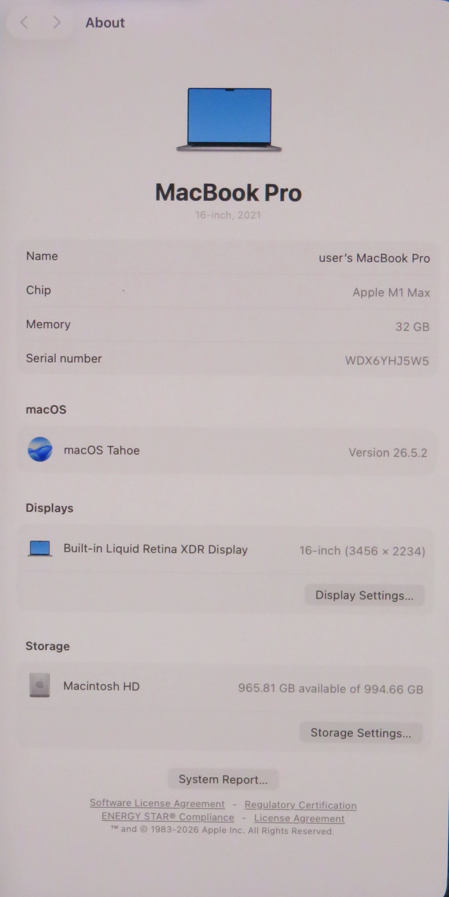
Task: Click the "macOS Tahoe" label
Action: (x=102, y=450)
